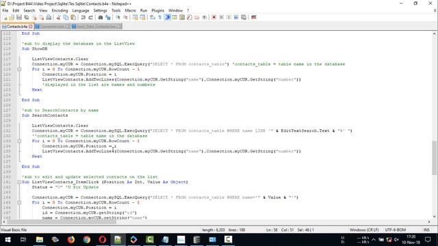Open the Window menu

coord(175,10)
